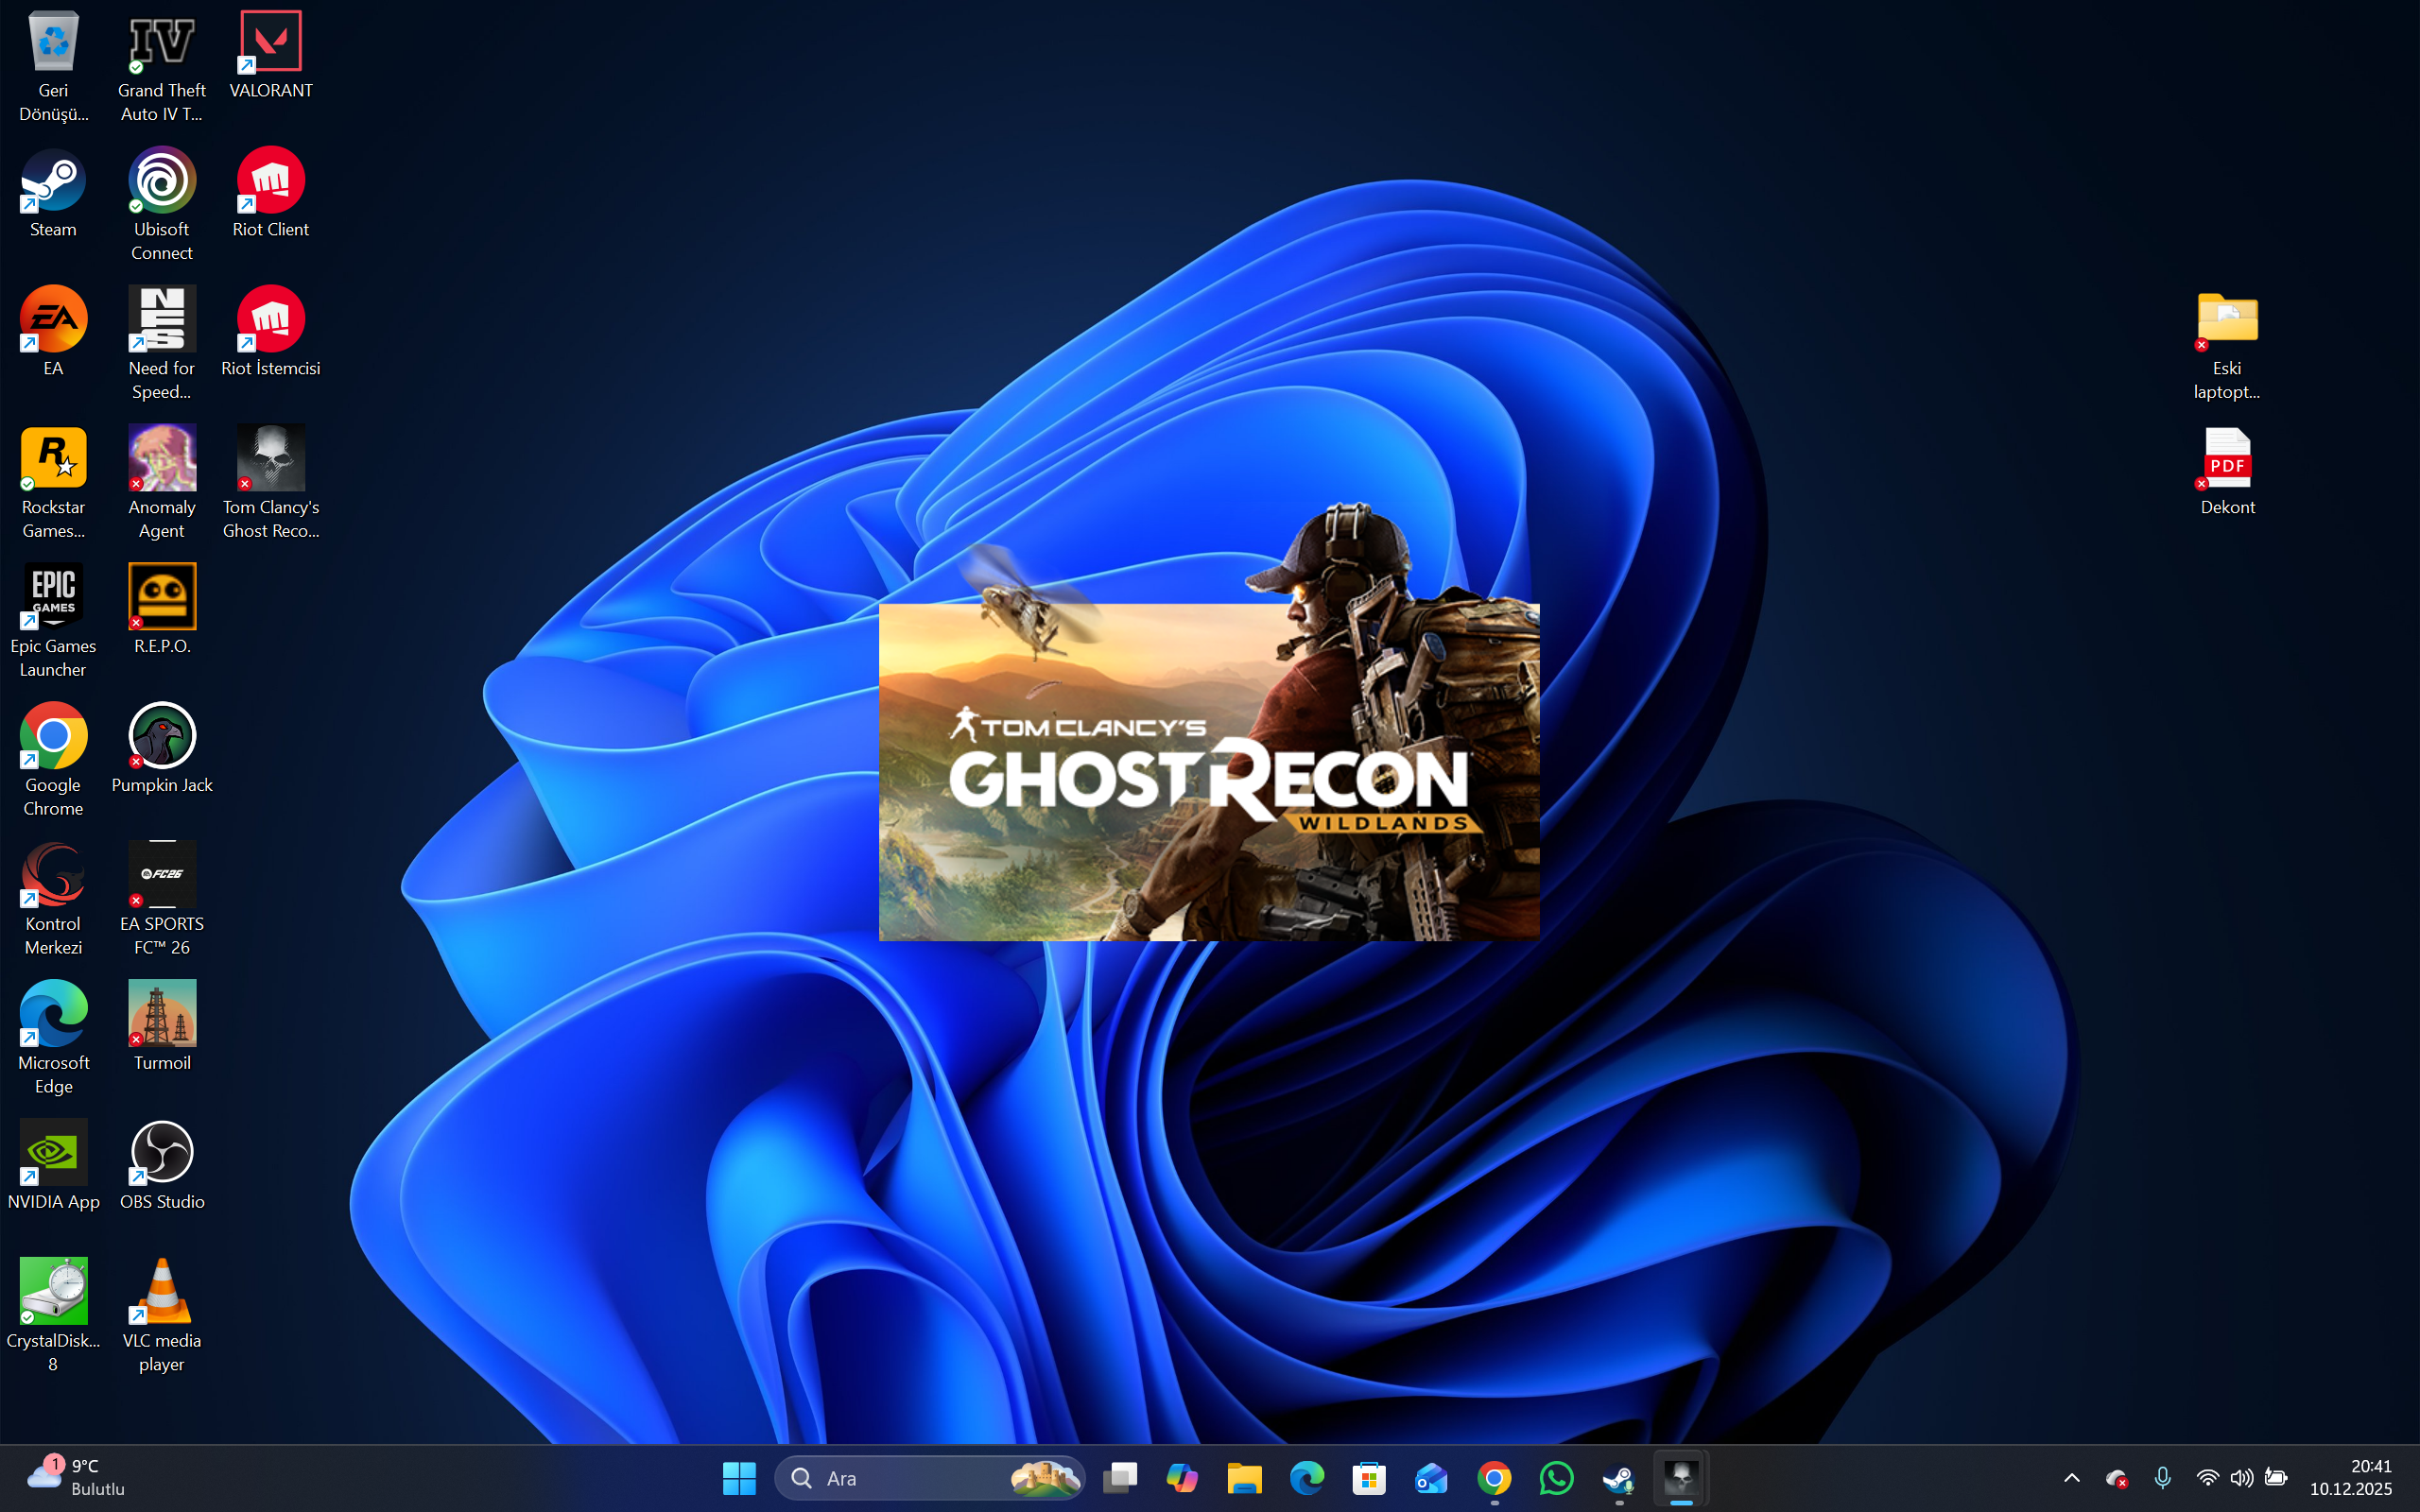Click the microphone tray icon
This screenshot has width=2420, height=1512.
[2163, 1477]
